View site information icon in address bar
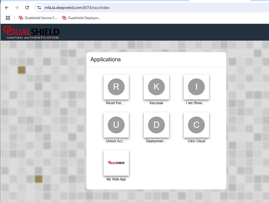 [x=39, y=8]
